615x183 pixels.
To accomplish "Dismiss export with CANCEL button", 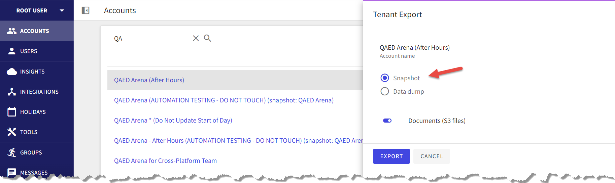I will [x=432, y=156].
